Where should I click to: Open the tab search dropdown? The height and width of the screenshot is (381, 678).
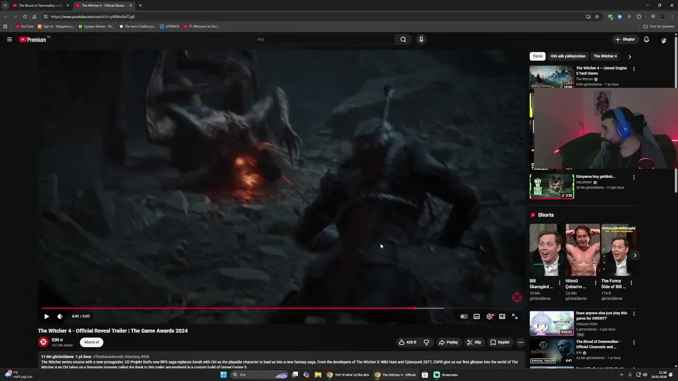5,5
